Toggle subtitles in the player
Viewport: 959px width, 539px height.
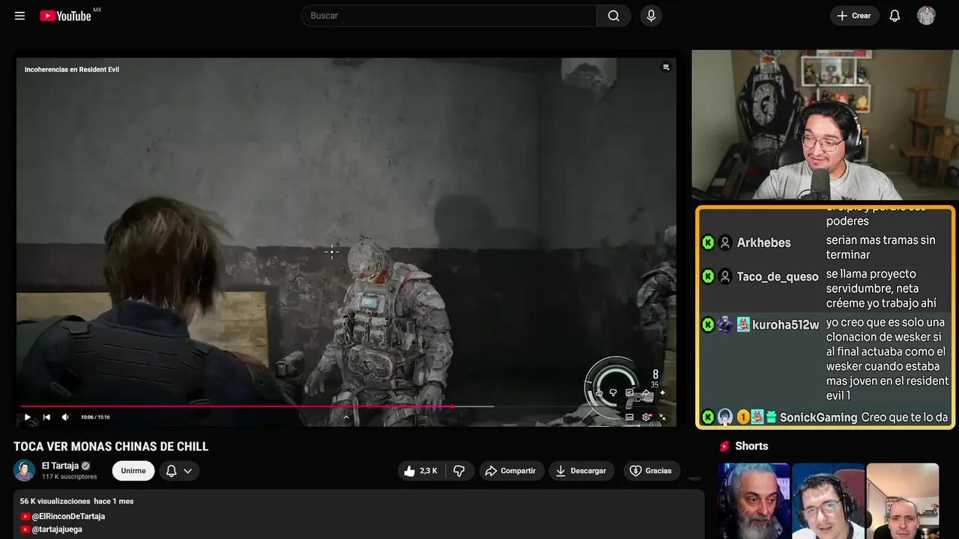[629, 417]
